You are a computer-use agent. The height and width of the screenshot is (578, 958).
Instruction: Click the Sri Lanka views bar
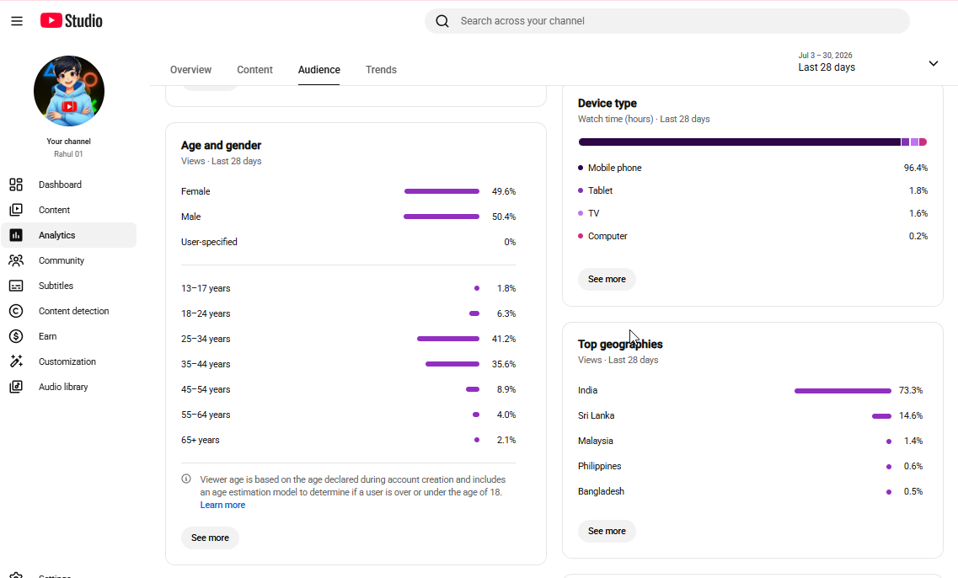tap(881, 416)
